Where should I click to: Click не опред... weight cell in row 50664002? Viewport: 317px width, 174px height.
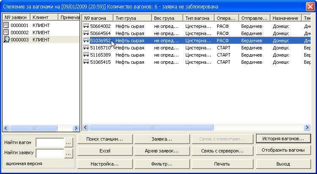(166, 26)
